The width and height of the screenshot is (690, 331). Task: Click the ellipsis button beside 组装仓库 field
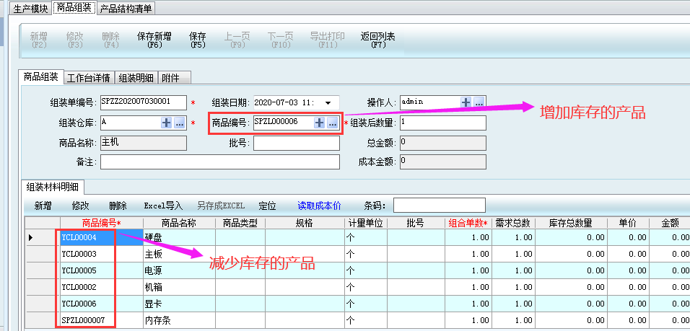point(180,123)
